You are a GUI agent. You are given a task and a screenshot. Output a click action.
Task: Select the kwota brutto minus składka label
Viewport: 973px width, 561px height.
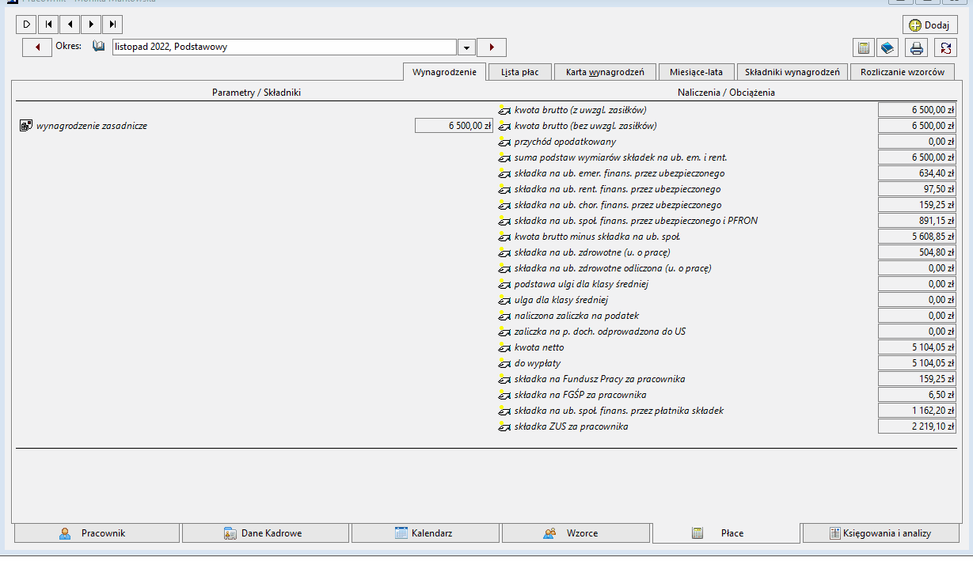pos(598,236)
